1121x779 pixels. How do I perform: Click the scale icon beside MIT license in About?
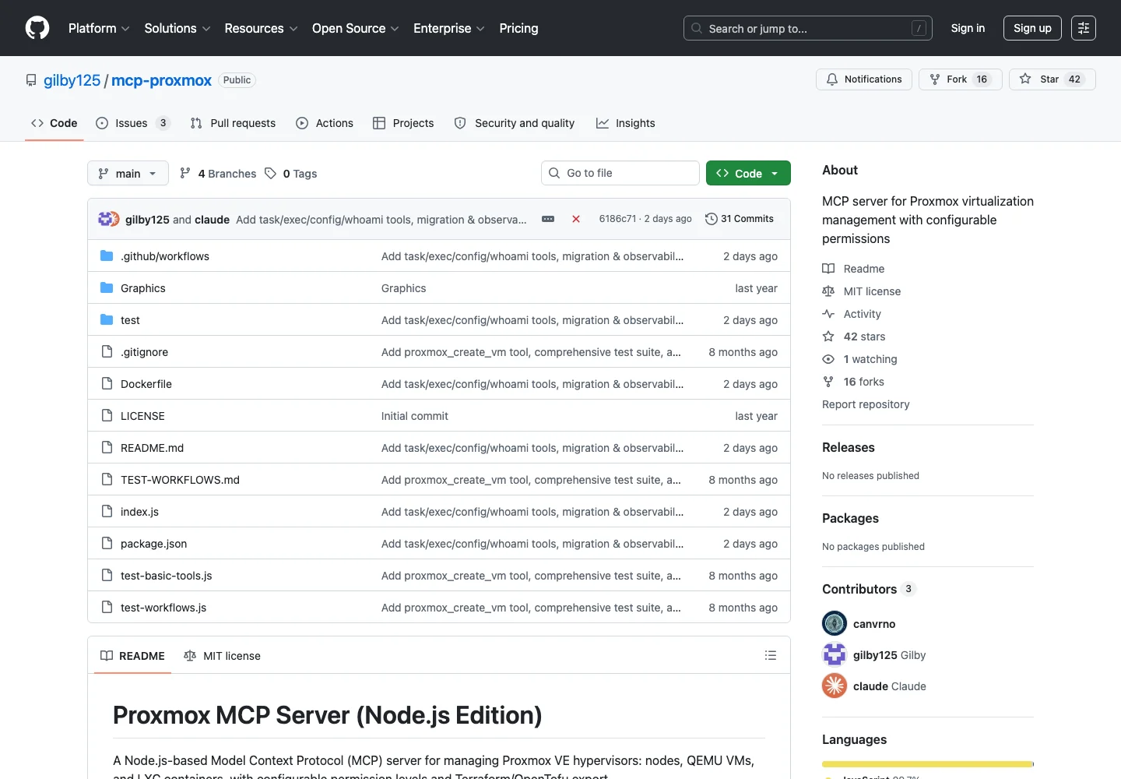pyautogui.click(x=828, y=291)
